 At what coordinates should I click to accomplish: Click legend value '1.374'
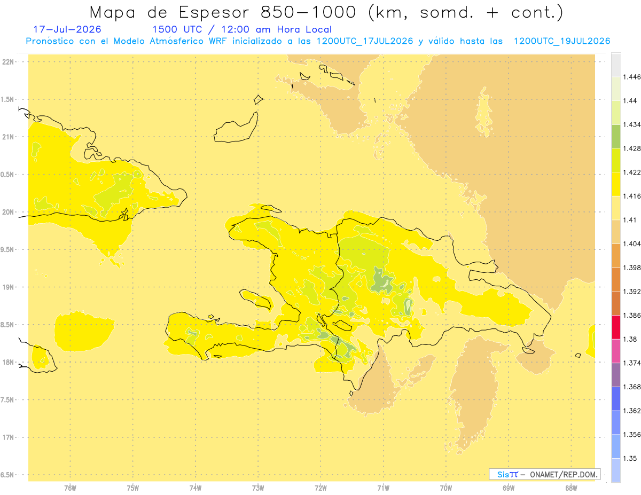(x=632, y=363)
